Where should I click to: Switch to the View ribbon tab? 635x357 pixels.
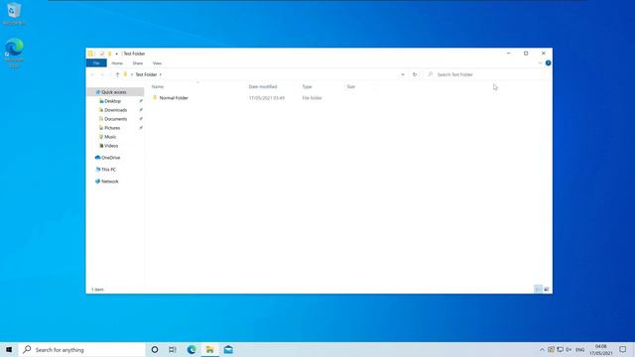[157, 63]
